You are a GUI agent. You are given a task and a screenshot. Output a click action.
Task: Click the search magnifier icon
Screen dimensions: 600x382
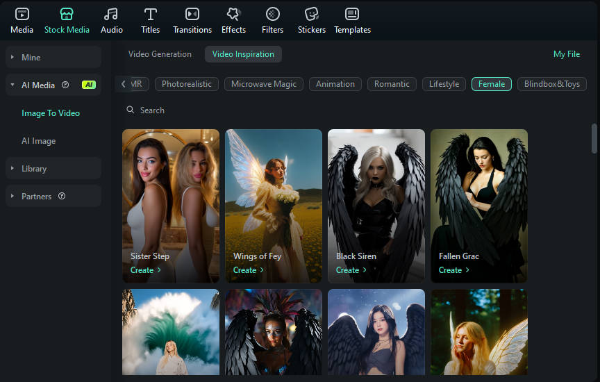[x=131, y=110]
